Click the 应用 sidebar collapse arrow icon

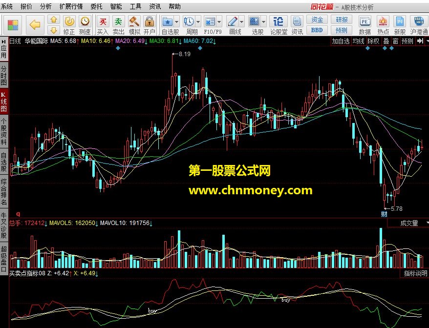click(3, 41)
